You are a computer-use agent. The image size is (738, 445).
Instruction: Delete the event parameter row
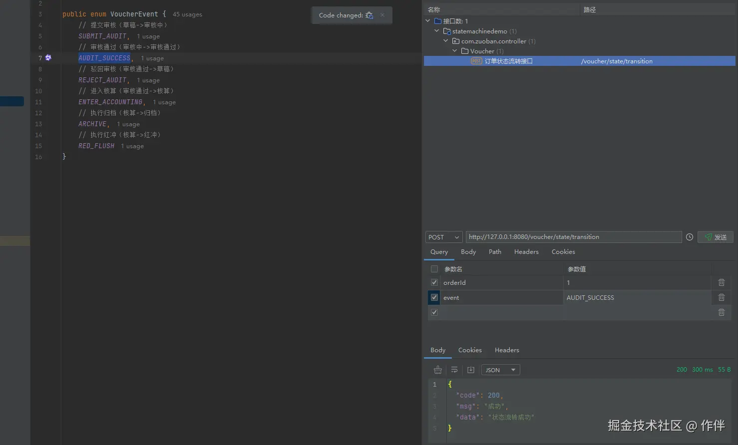pyautogui.click(x=721, y=297)
